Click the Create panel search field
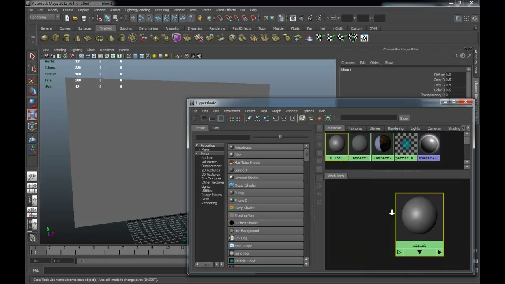Screen dimensions: 505x284 coord(223,137)
